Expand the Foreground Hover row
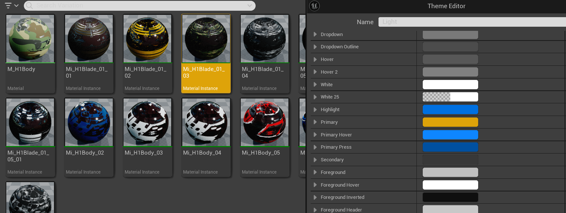The image size is (566, 213). (315, 185)
